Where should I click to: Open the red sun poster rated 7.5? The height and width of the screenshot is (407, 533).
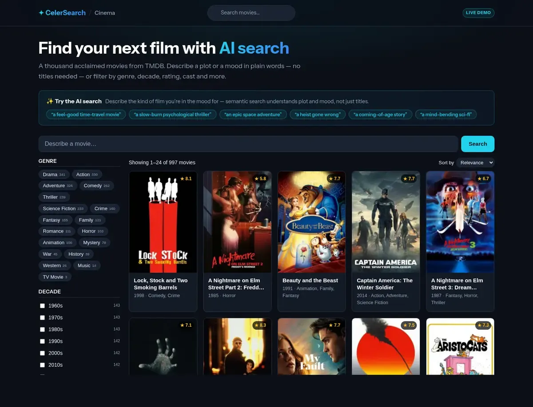[386, 347]
